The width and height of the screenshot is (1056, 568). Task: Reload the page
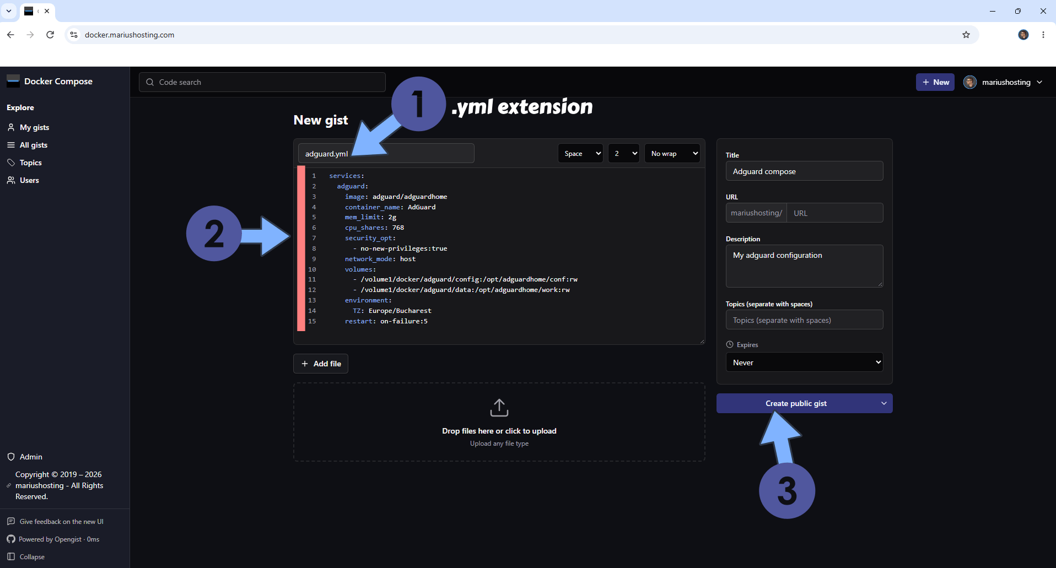[x=50, y=35]
